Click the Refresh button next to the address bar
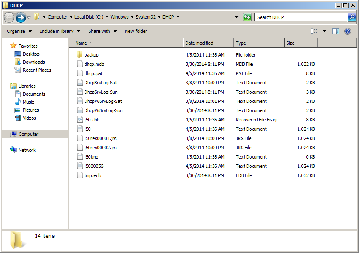Screen dimensions: 359x253 [247, 17]
